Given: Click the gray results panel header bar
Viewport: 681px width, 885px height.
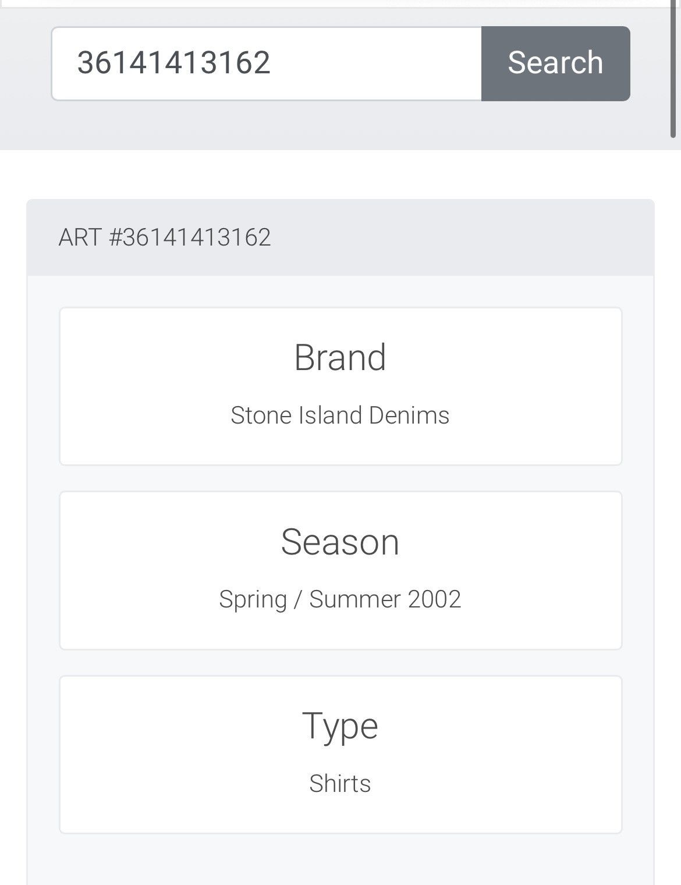Looking at the screenshot, I should click(340, 237).
